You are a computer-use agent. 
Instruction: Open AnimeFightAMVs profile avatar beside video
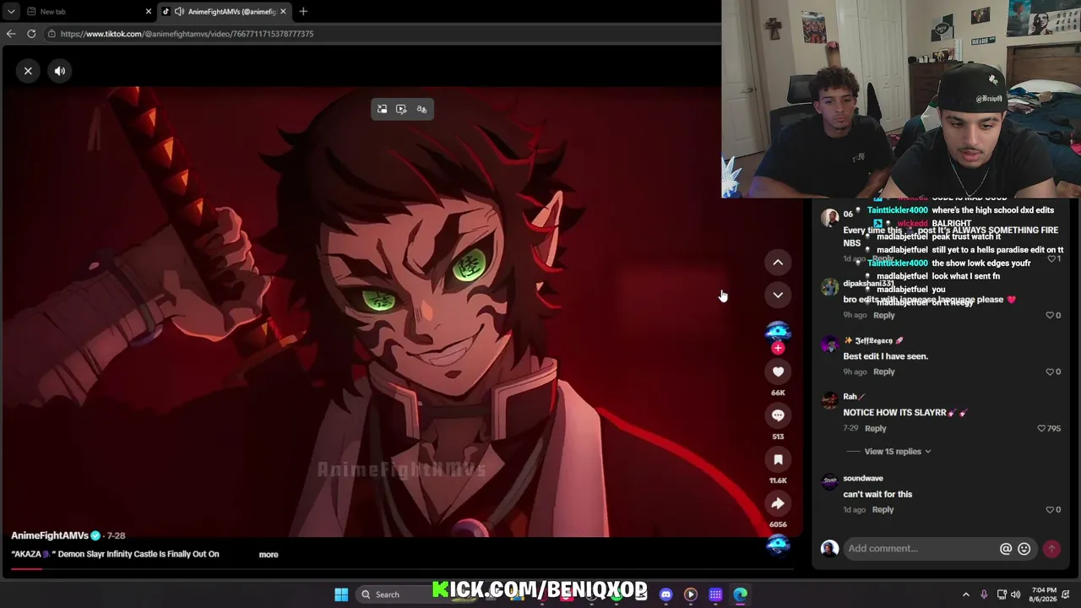[778, 330]
